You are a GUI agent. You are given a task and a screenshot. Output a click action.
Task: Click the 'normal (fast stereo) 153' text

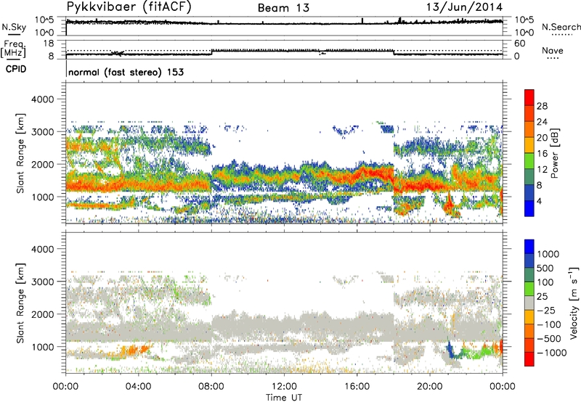pyautogui.click(x=126, y=73)
